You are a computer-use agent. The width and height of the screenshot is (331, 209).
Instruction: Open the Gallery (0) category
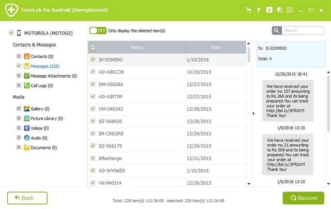click(x=40, y=109)
